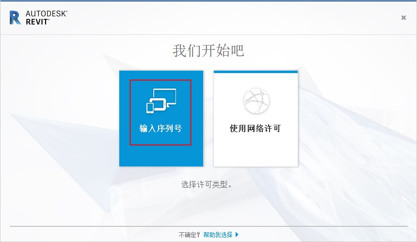Click the Revit "R" logo

[x=15, y=18]
